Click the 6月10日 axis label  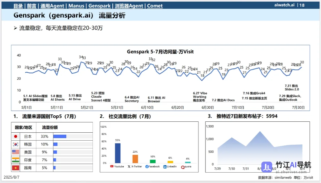click(147, 107)
